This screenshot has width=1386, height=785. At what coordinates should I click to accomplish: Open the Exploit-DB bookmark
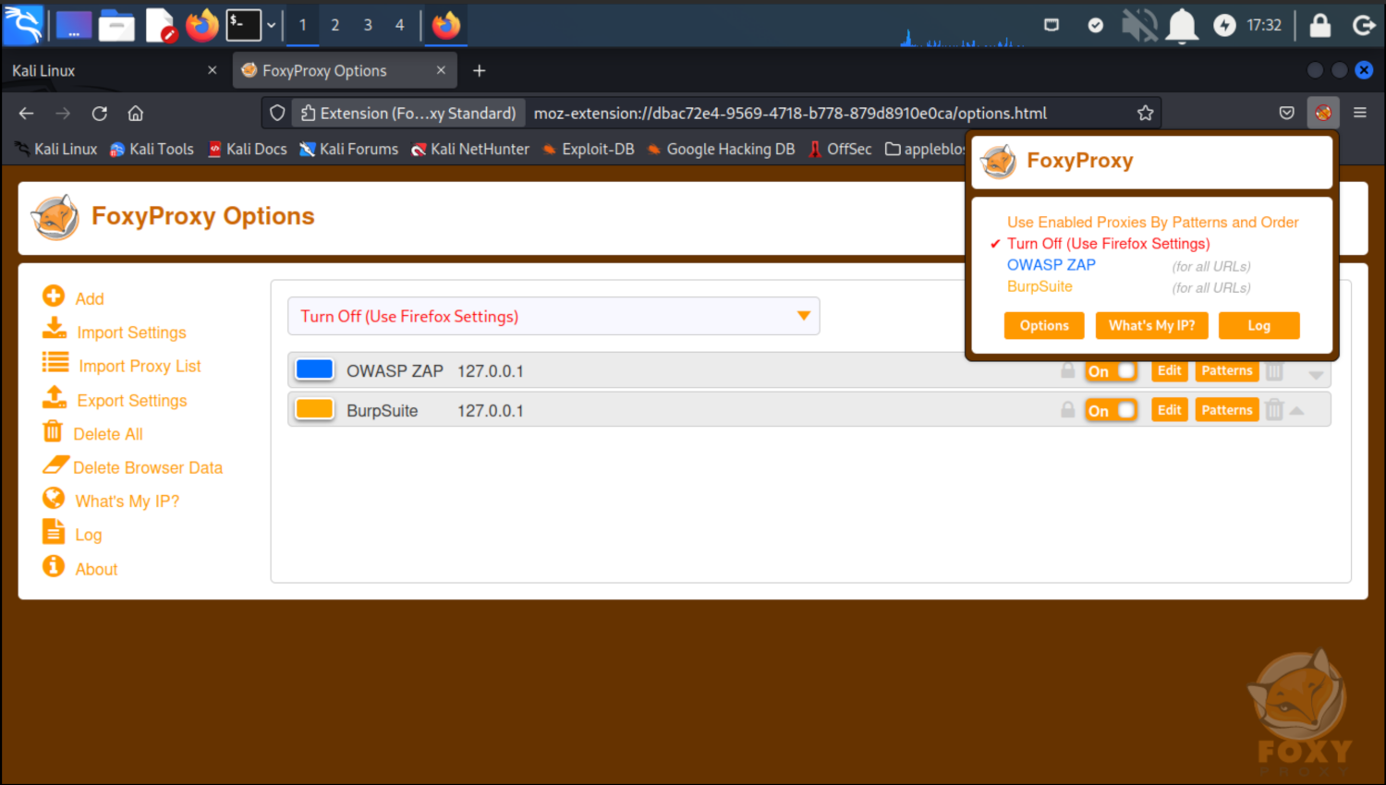click(589, 149)
